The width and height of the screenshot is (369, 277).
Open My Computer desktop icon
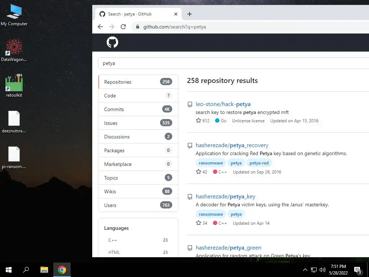tap(14, 15)
